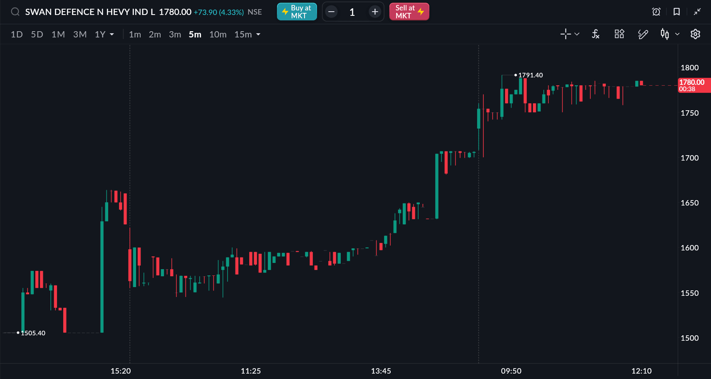This screenshot has height=379, width=711.
Task: Bookmark this stock to watchlist
Action: [x=676, y=12]
